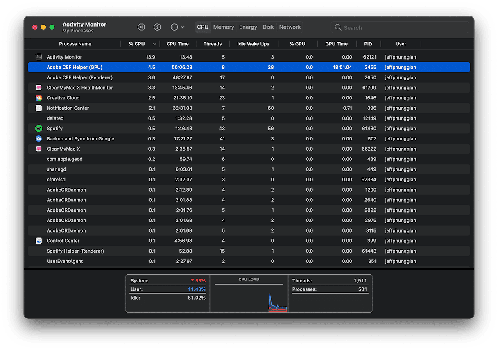This screenshot has width=498, height=350.
Task: Click the Idle percentage 81.02%
Action: pos(197,298)
